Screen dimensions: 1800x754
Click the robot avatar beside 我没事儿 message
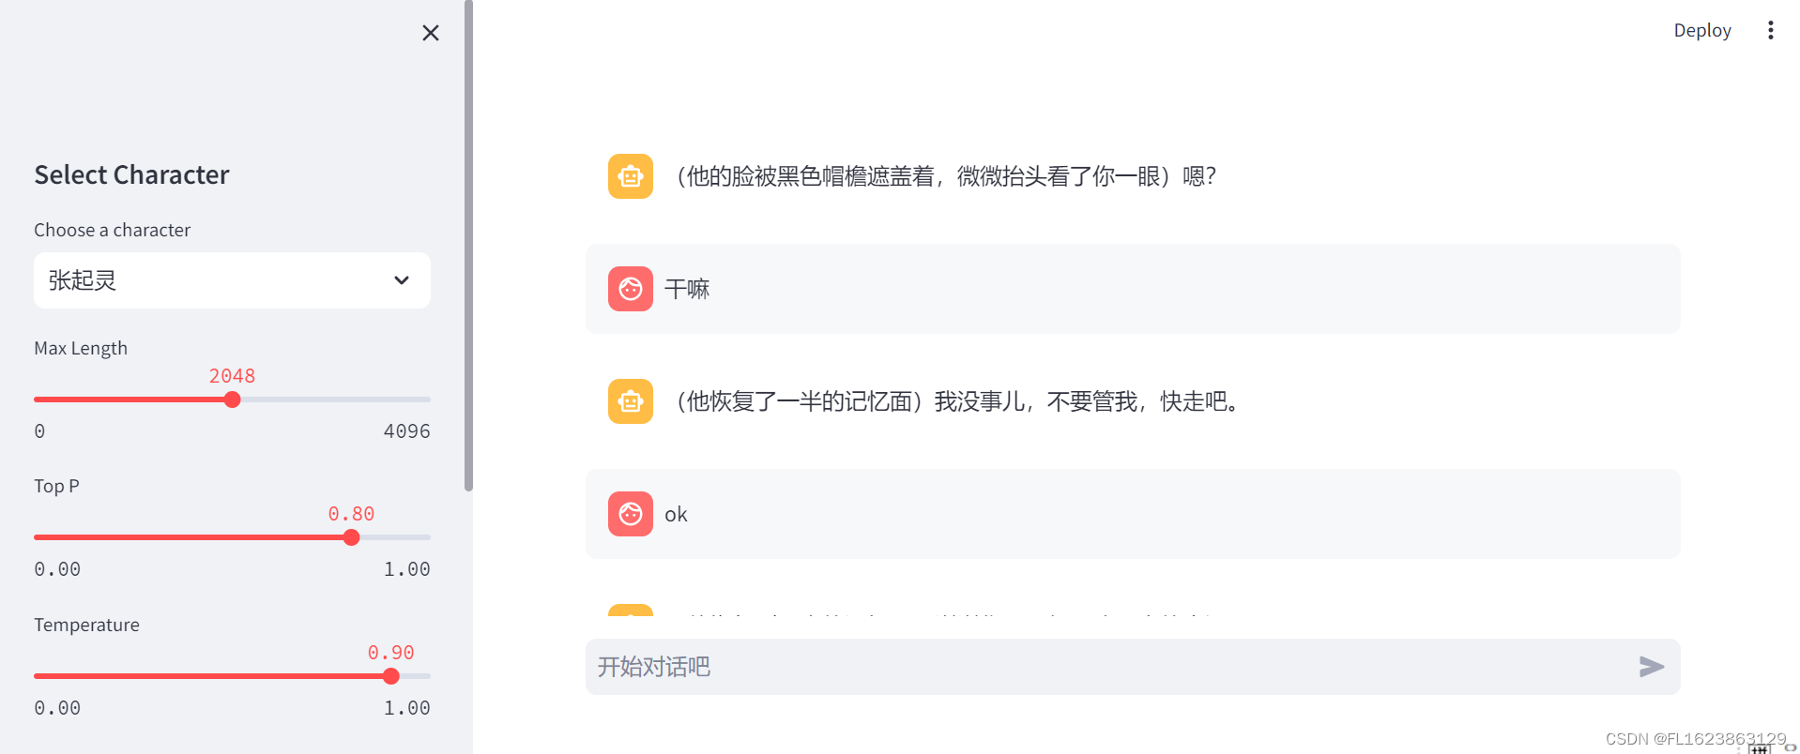[x=630, y=401]
